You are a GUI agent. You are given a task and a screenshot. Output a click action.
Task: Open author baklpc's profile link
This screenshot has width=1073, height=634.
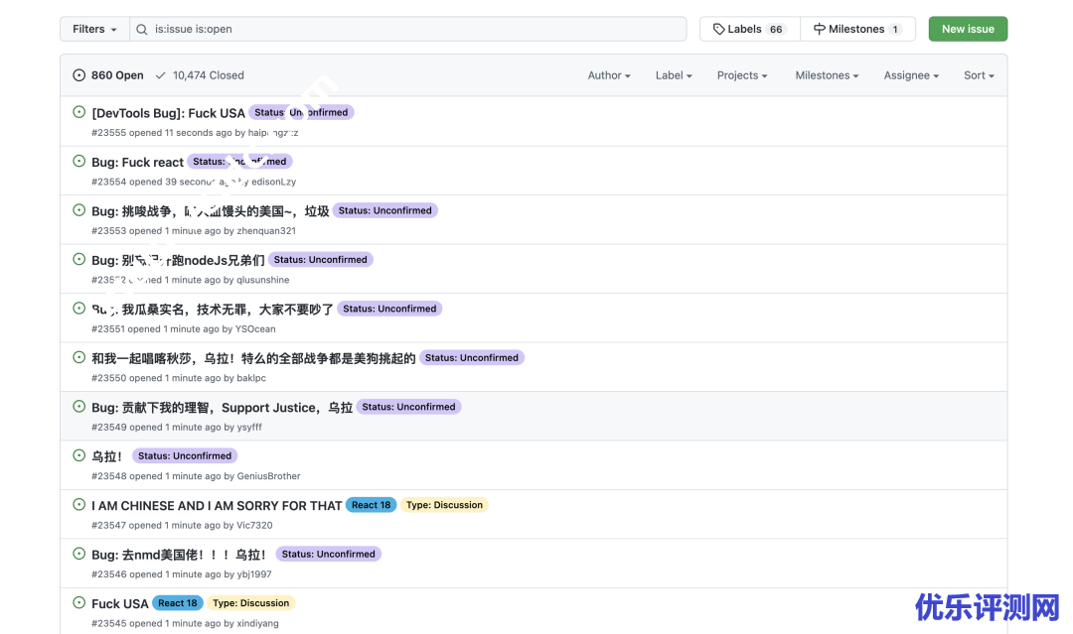tap(251, 378)
